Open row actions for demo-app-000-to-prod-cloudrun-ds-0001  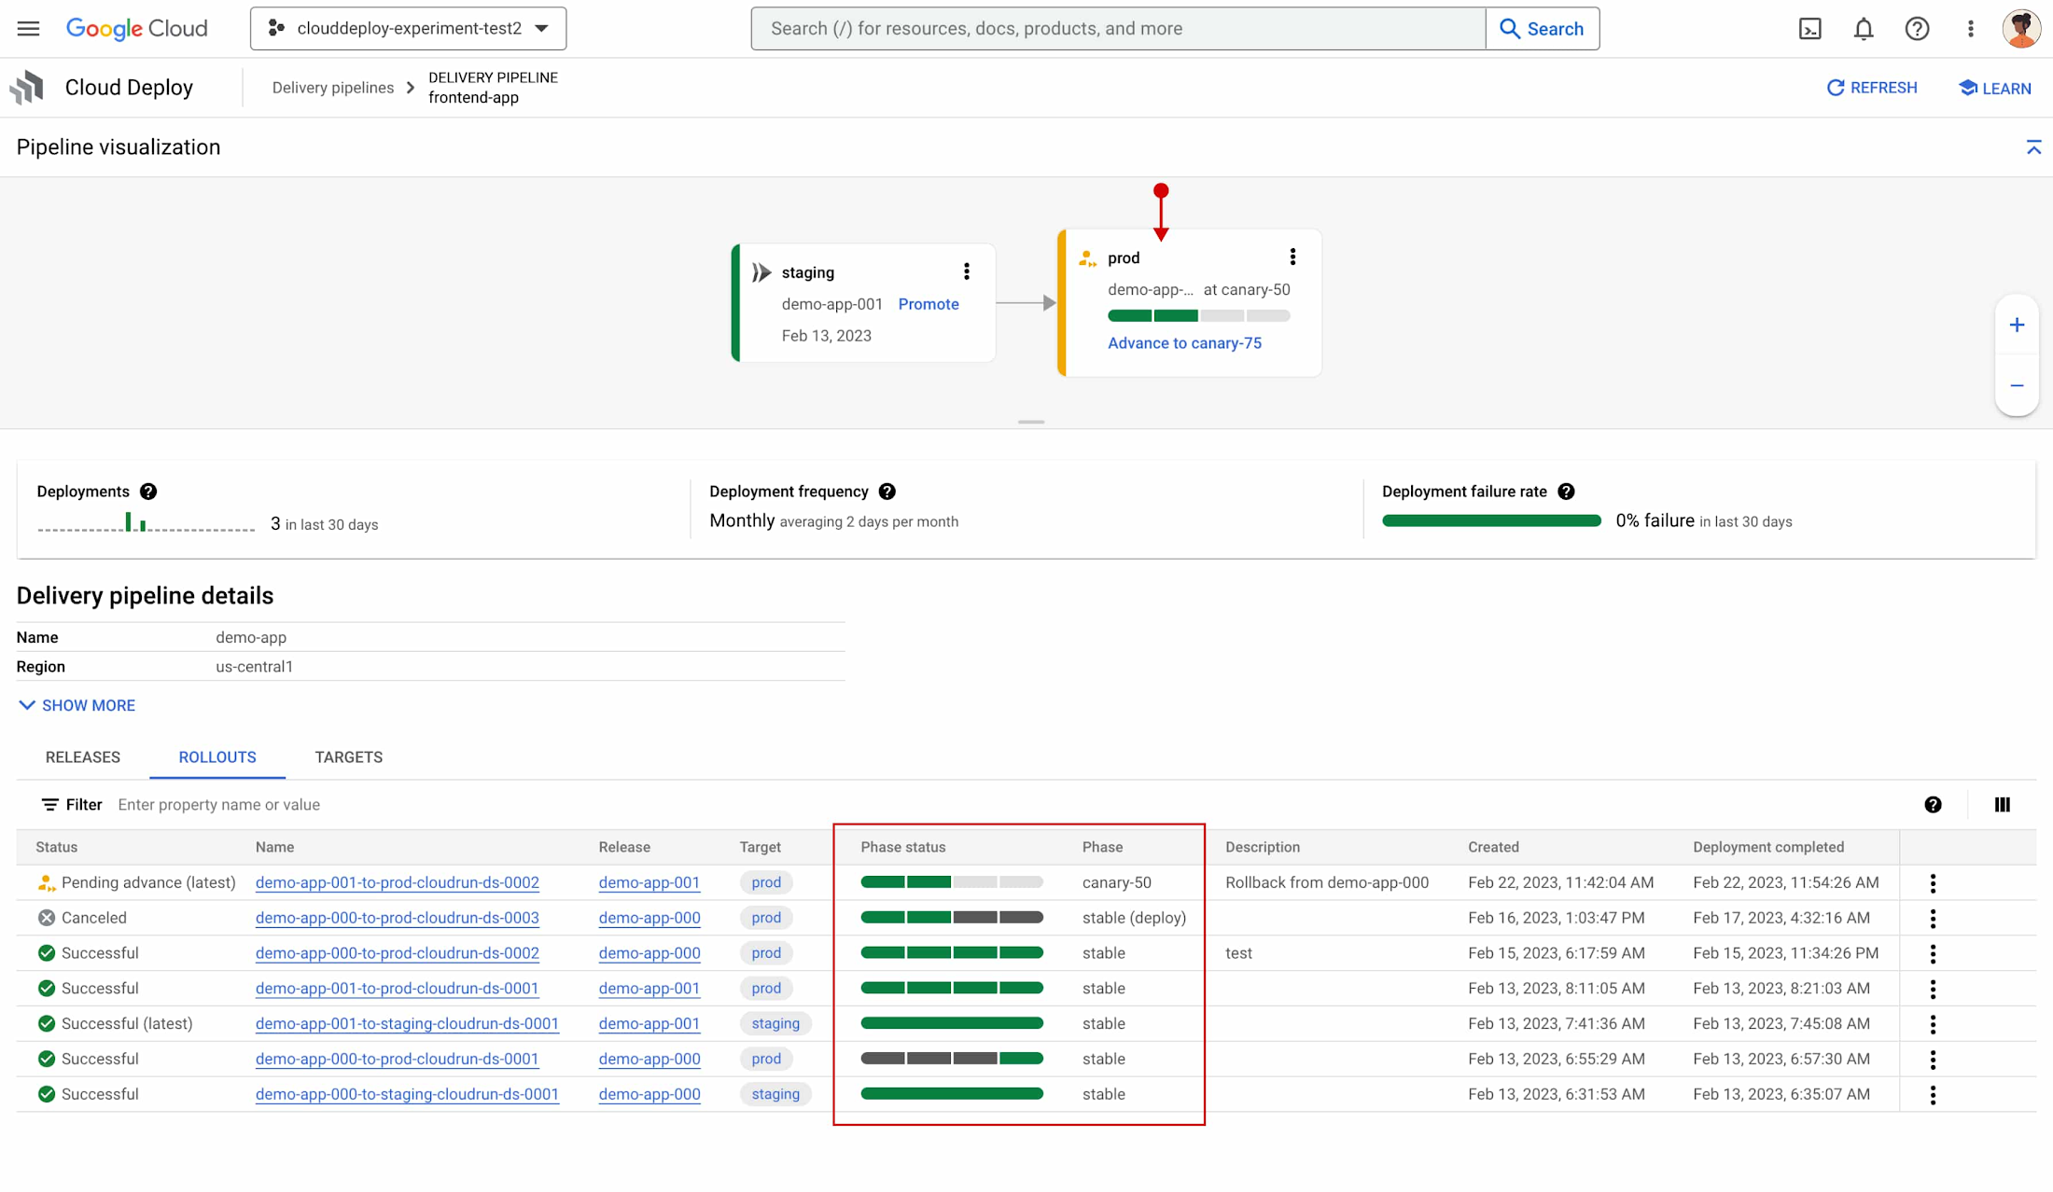pyautogui.click(x=1933, y=1059)
